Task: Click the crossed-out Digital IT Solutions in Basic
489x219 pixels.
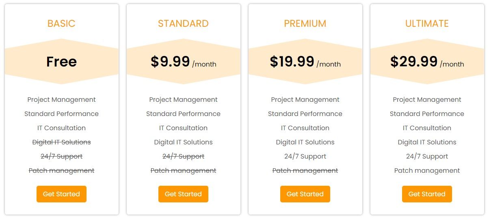Action: click(61, 142)
